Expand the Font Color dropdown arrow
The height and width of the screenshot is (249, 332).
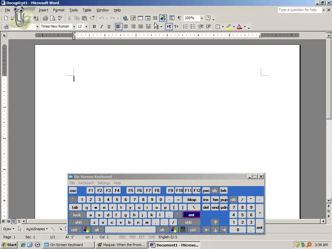point(245,27)
